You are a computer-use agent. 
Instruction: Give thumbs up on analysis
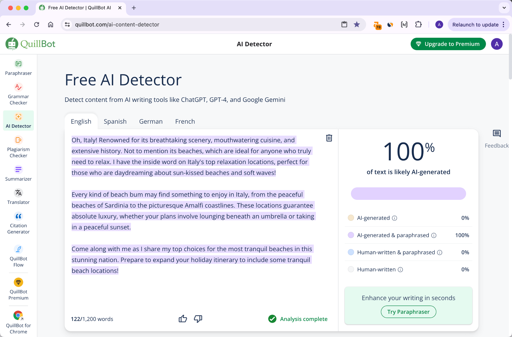tap(183, 319)
